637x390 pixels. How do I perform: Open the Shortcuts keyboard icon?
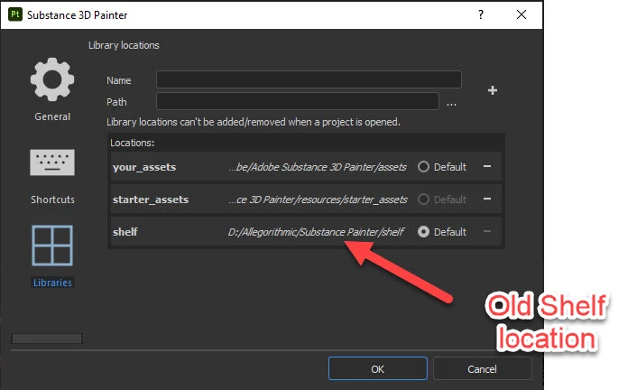52,162
